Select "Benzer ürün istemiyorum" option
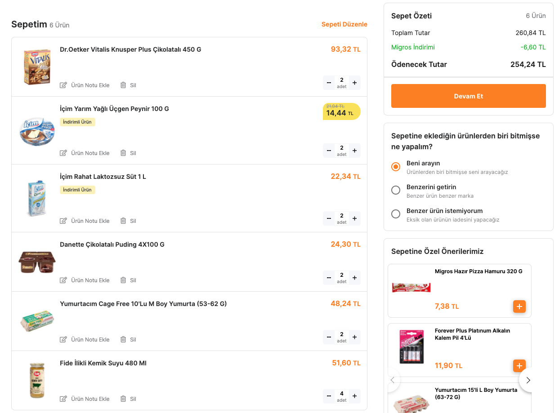 pyautogui.click(x=396, y=214)
